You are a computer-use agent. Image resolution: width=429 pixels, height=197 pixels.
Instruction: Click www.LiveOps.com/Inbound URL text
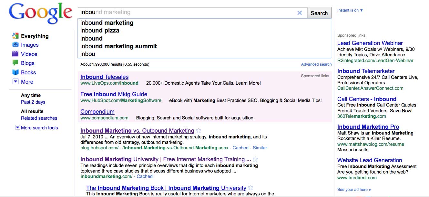coord(109,83)
